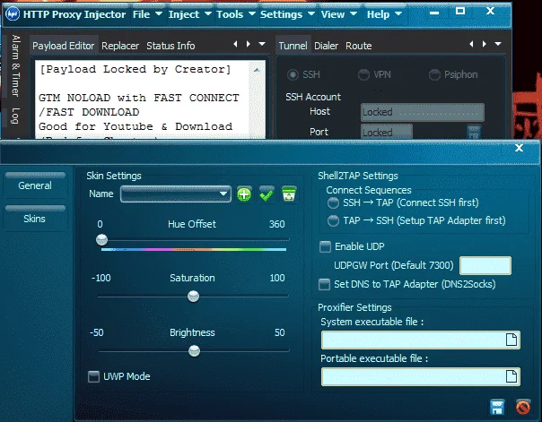
Task: Switch to the Replacer tab
Action: point(120,46)
